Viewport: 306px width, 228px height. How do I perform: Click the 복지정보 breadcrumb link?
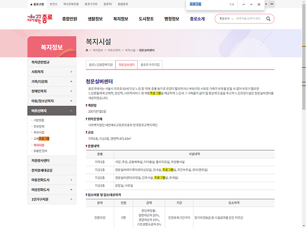tap(98, 50)
